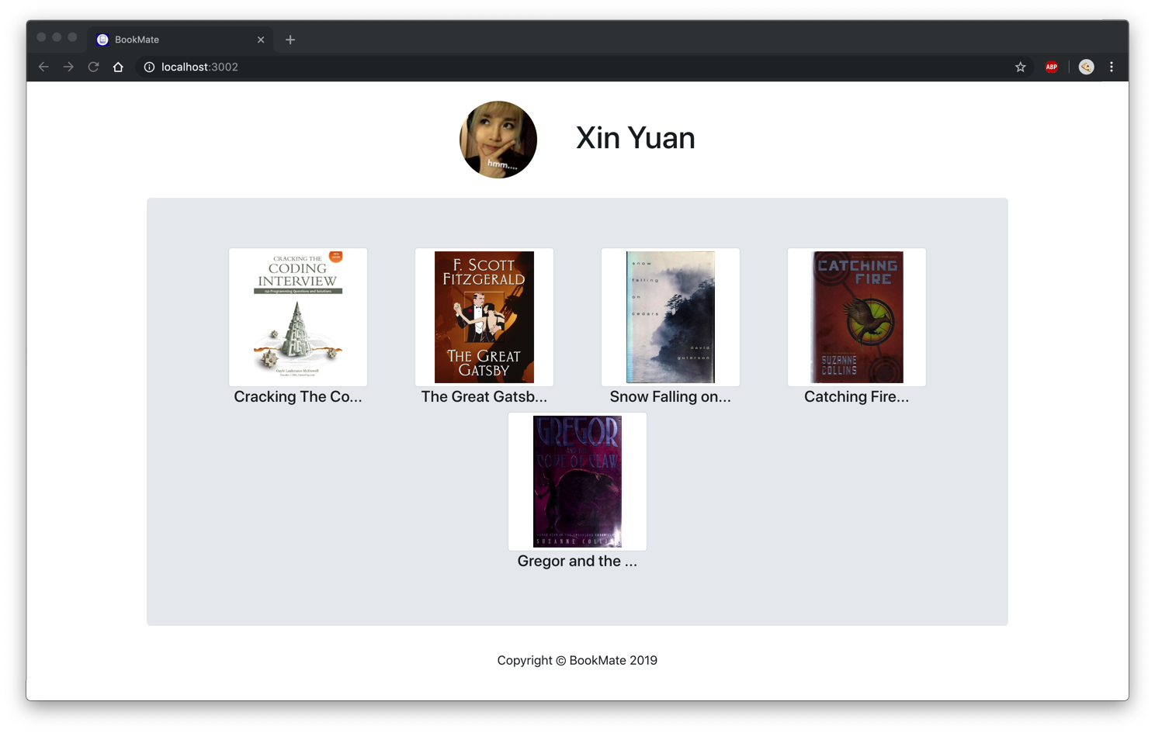Viewport: 1155px width, 733px height.
Task: Open The Great Gatsby book cover
Action: click(484, 317)
